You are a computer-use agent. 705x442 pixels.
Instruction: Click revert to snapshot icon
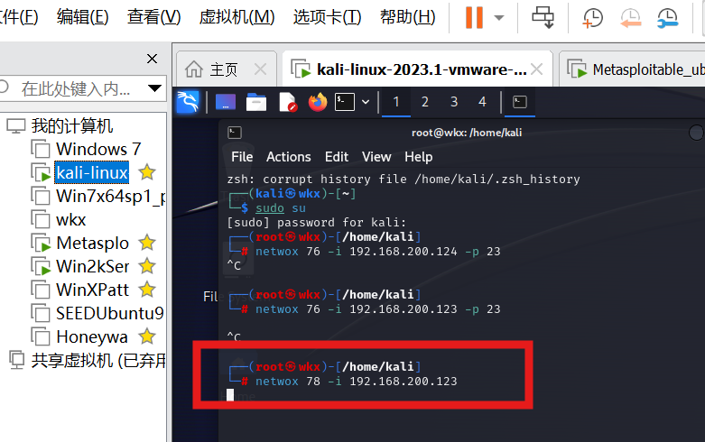point(630,18)
